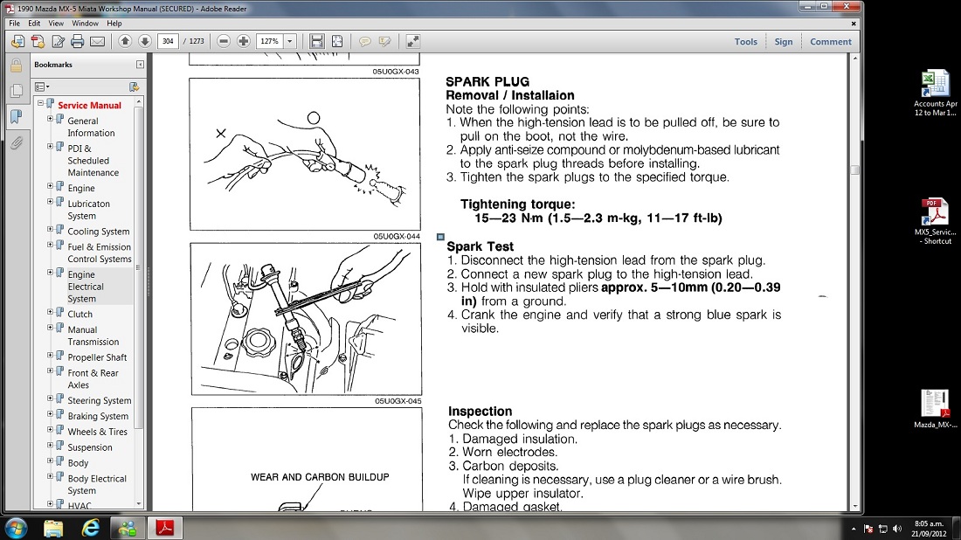Select the Propeller Shaft bookmark
The width and height of the screenshot is (961, 540).
pos(97,357)
